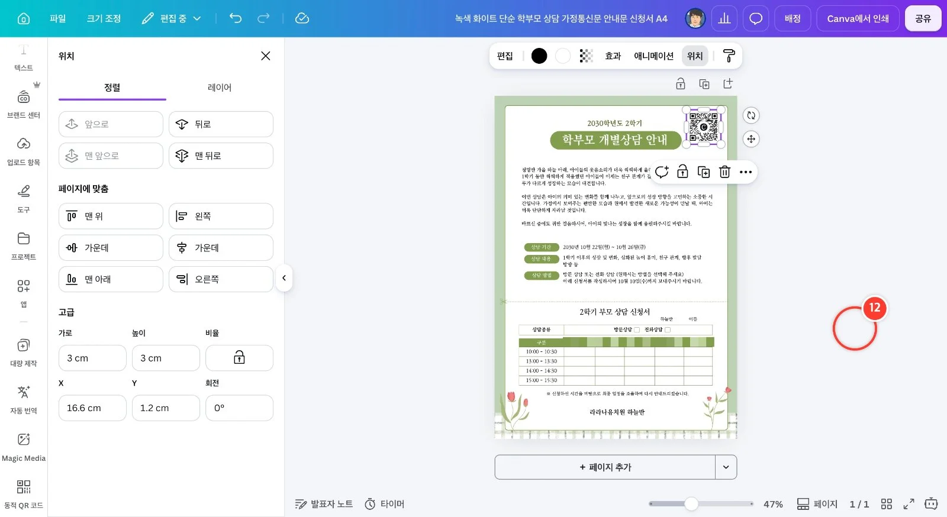
Task: Copy style with paint roller icon
Action: (729, 56)
